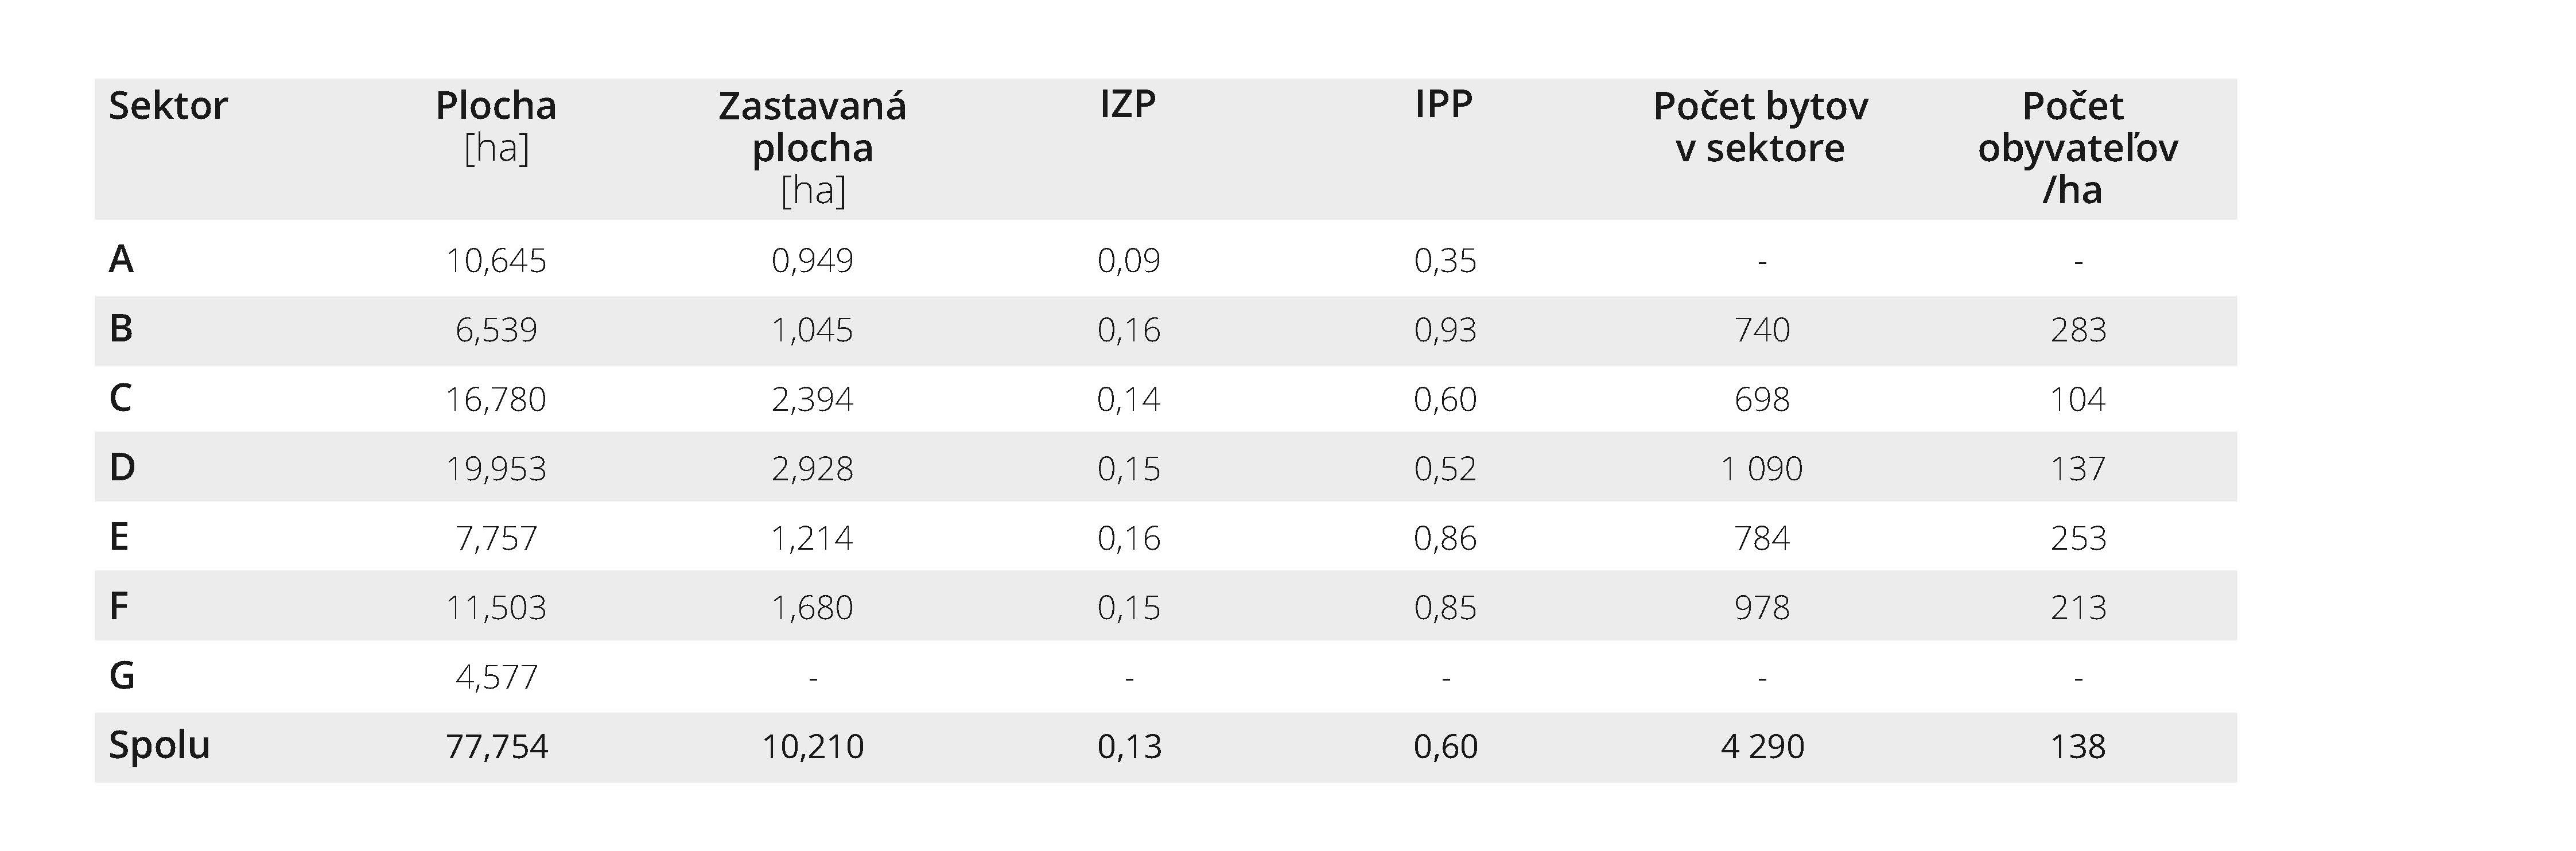Image resolution: width=2576 pixels, height=851 pixels.
Task: Click the Zastavaná plocha header cell
Action: pos(812,147)
